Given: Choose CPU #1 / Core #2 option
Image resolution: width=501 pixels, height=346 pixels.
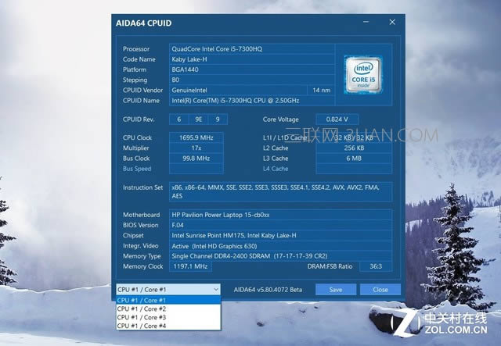Looking at the screenshot, I should coord(168,309).
